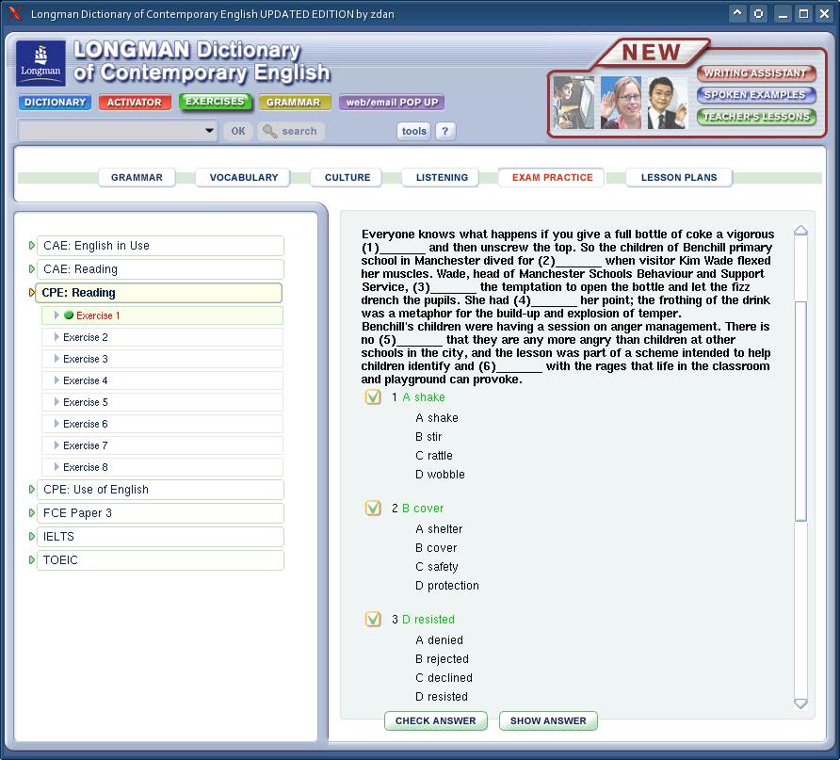Click the OK button next to search box
The height and width of the screenshot is (760, 840).
click(x=238, y=131)
